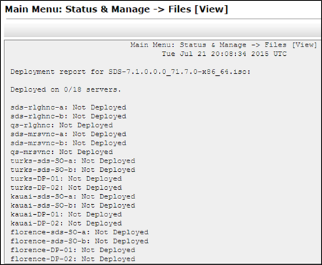Select the sds-rlghnc-b status line

(68, 116)
